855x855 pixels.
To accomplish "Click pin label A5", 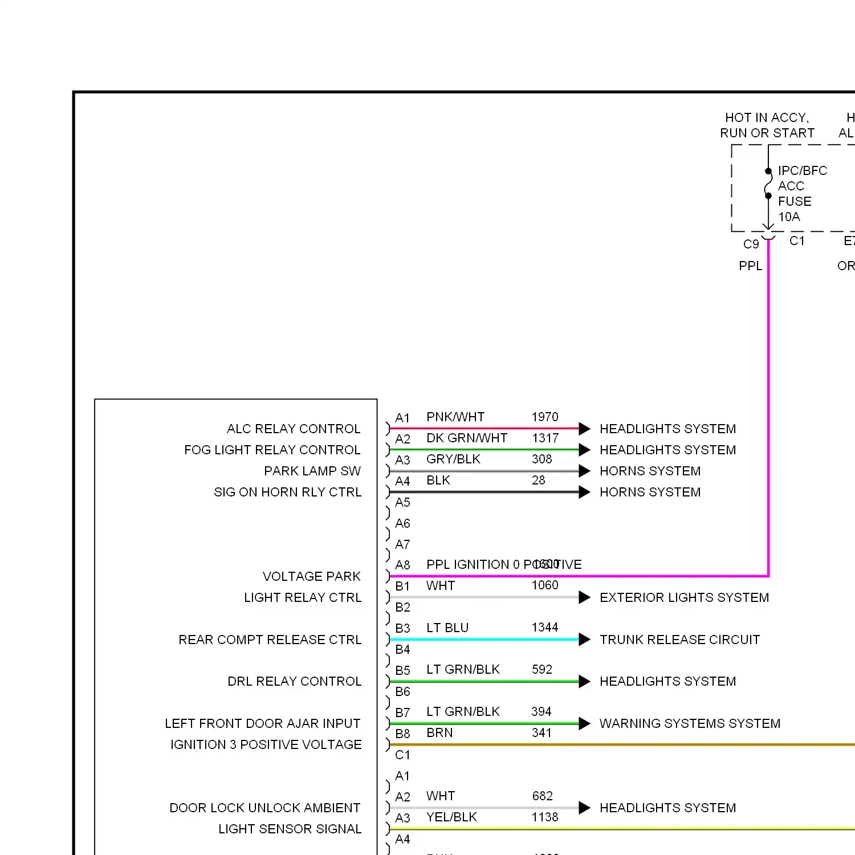I will coord(402,502).
